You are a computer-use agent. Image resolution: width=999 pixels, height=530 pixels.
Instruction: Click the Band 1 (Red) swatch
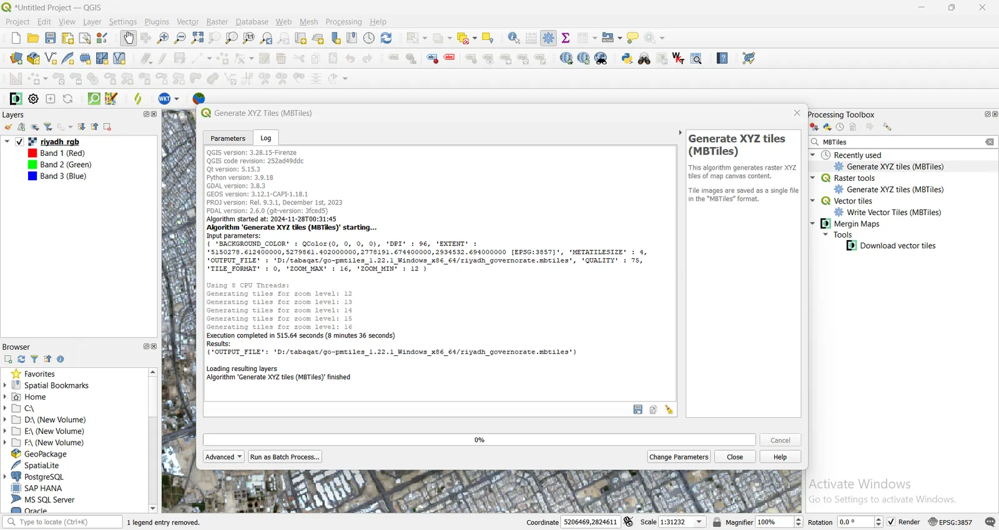(32, 153)
